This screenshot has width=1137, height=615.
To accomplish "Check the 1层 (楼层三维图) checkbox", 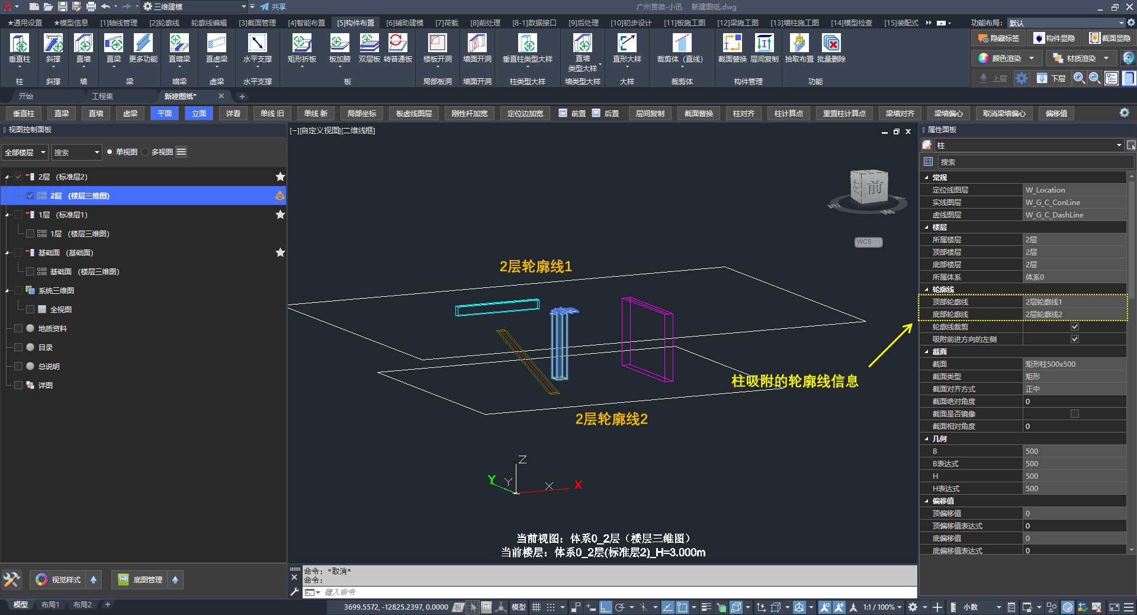I will coord(30,233).
